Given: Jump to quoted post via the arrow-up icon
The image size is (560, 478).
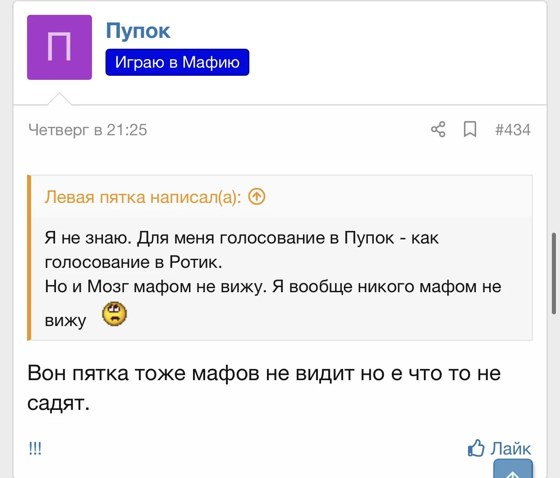Looking at the screenshot, I should (257, 197).
